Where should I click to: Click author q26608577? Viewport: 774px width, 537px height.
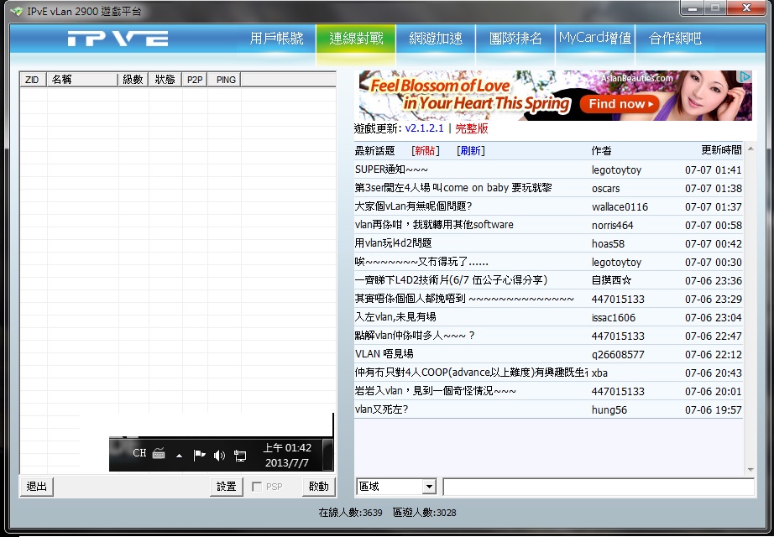(x=618, y=354)
